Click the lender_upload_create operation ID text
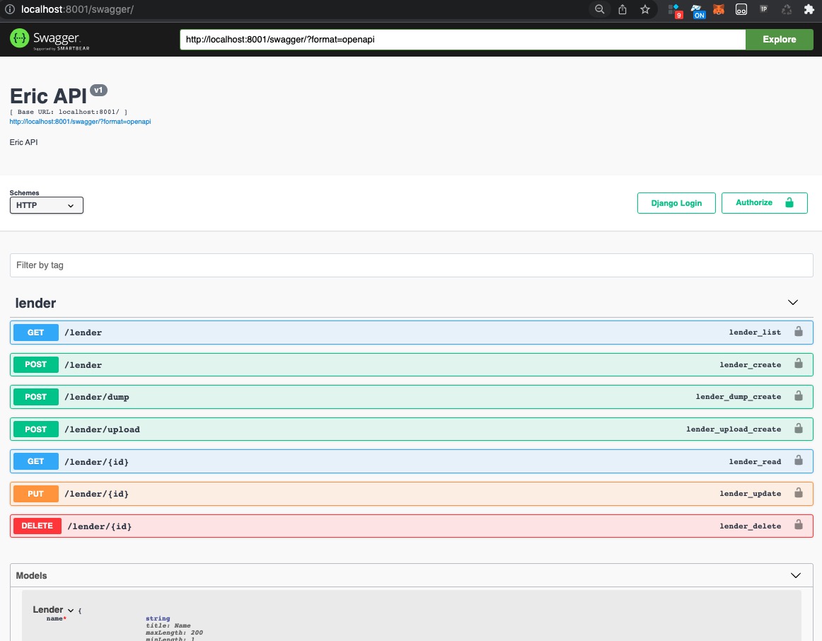The width and height of the screenshot is (822, 641). [734, 429]
